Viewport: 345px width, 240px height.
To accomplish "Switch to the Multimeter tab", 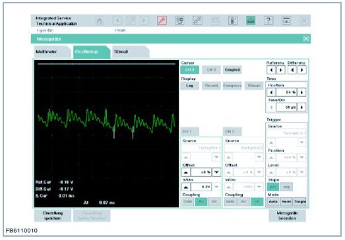I will coord(52,52).
